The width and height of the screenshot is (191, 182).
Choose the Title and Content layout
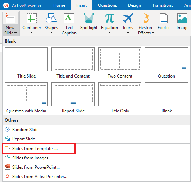coord(73,59)
